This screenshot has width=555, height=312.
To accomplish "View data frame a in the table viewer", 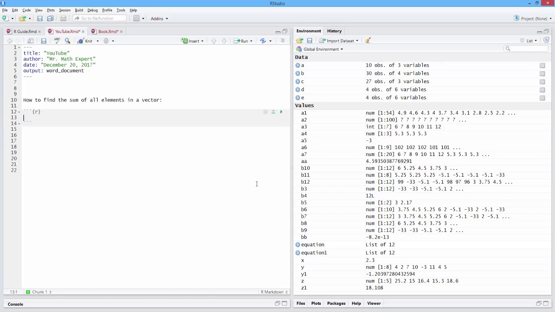I will point(542,65).
